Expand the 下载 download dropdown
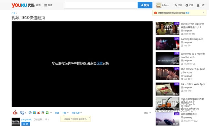Screen dimensions: 209x126 tap(65, 113)
